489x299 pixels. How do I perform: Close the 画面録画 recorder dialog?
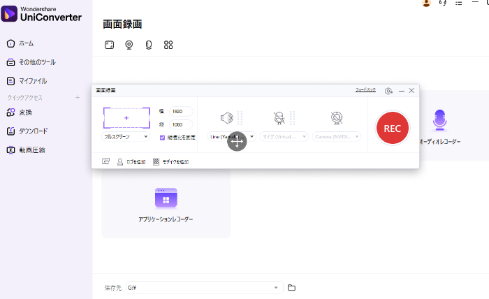point(411,90)
